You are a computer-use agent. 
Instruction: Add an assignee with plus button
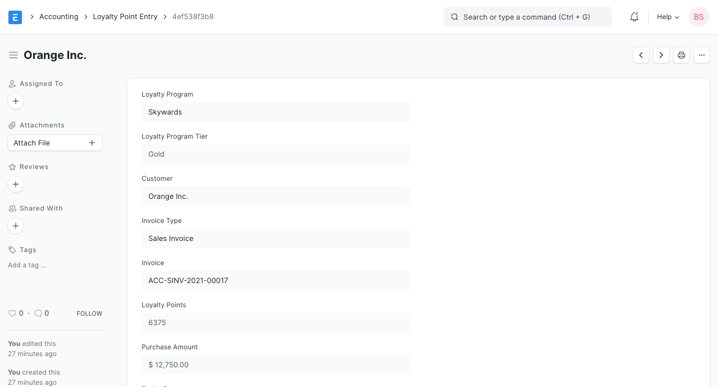click(16, 101)
